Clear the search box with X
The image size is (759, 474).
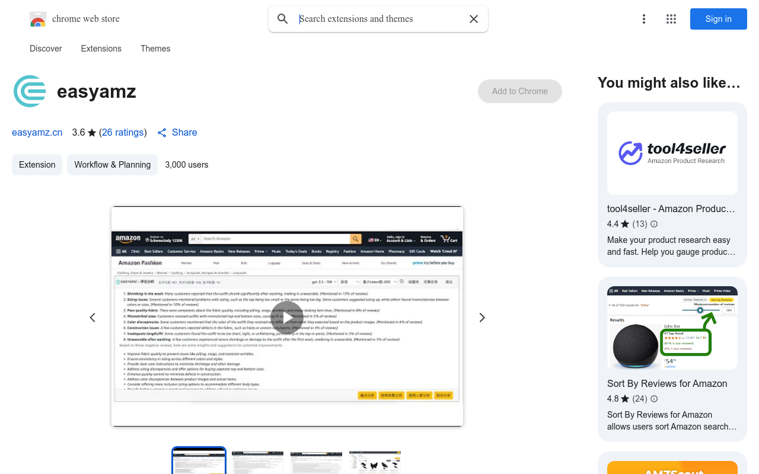click(x=474, y=19)
